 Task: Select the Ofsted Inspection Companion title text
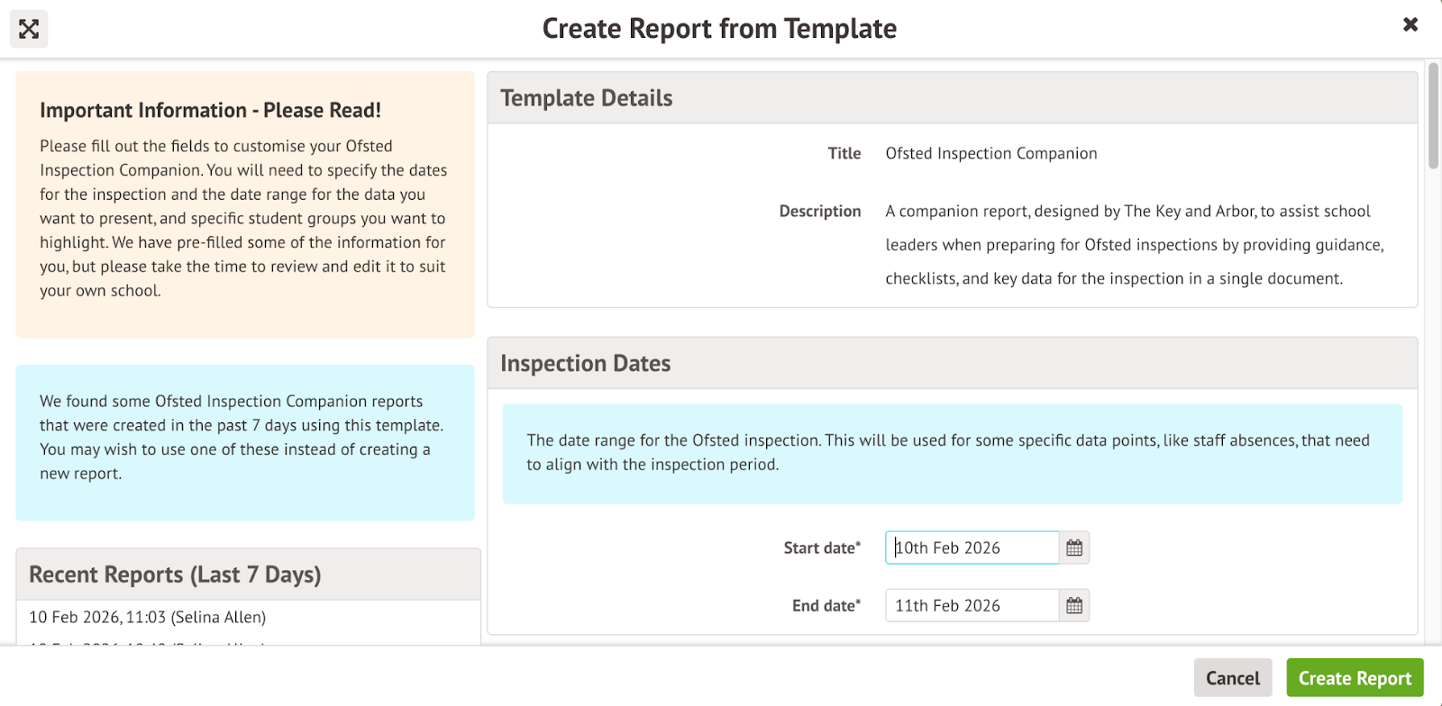[x=990, y=153]
